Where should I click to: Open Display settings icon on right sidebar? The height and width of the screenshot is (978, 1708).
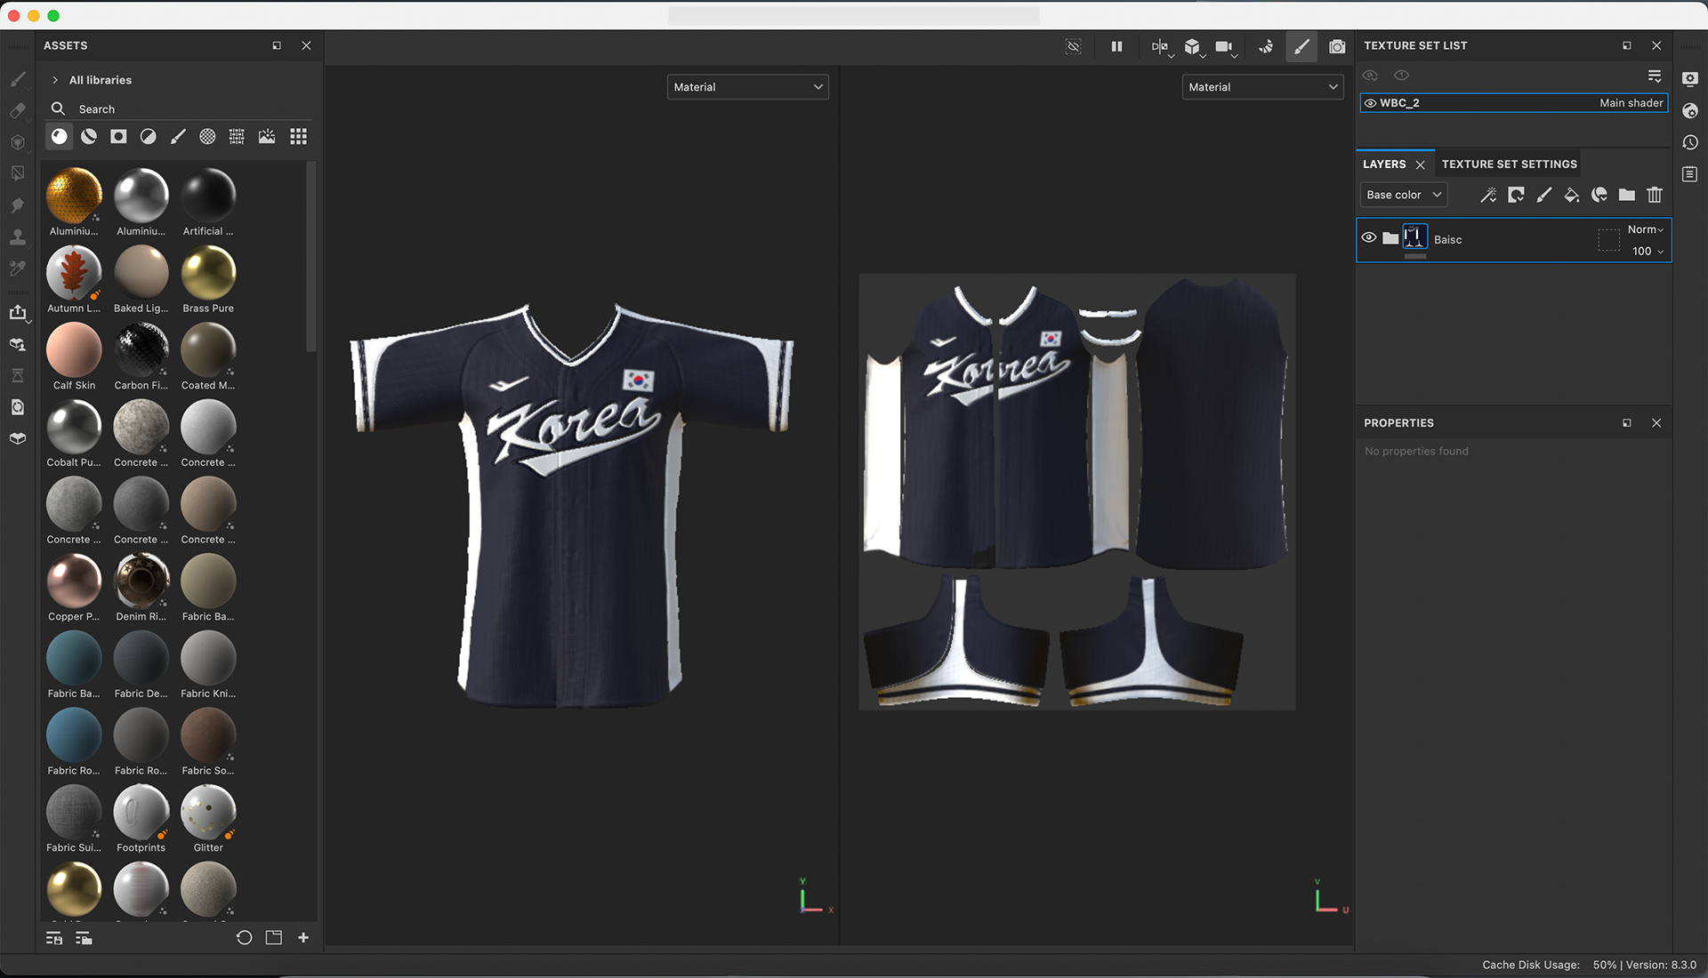coord(1690,79)
